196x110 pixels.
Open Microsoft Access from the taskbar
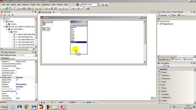click(x=62, y=107)
